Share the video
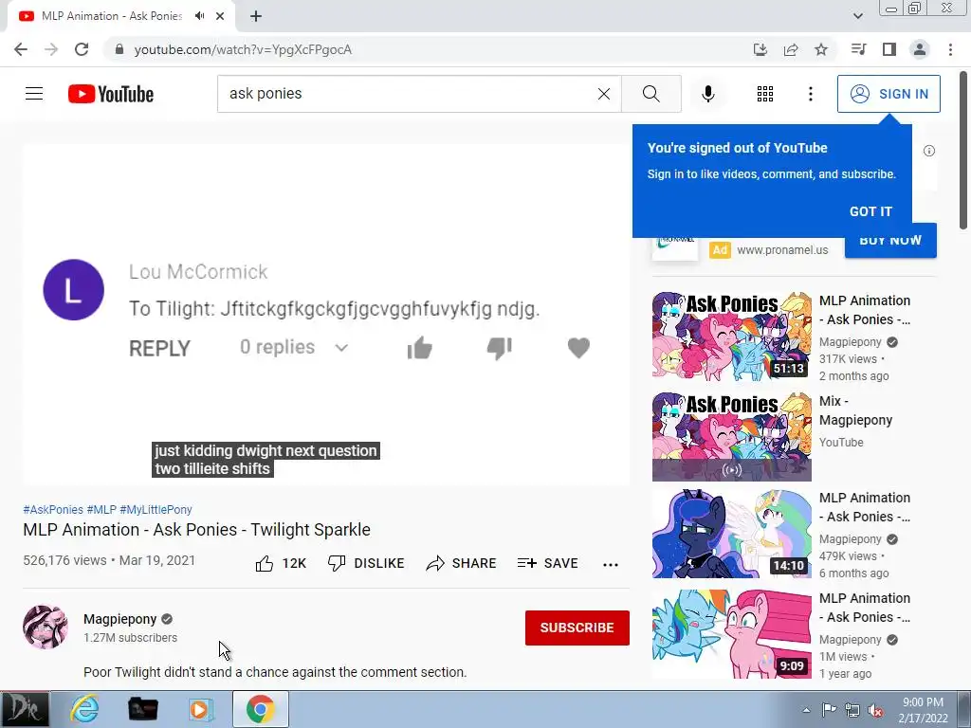971x728 pixels. (462, 563)
